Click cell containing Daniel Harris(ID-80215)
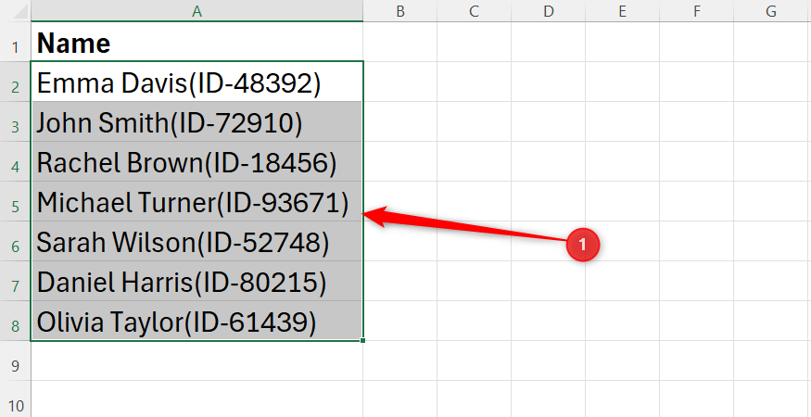 tap(196, 281)
